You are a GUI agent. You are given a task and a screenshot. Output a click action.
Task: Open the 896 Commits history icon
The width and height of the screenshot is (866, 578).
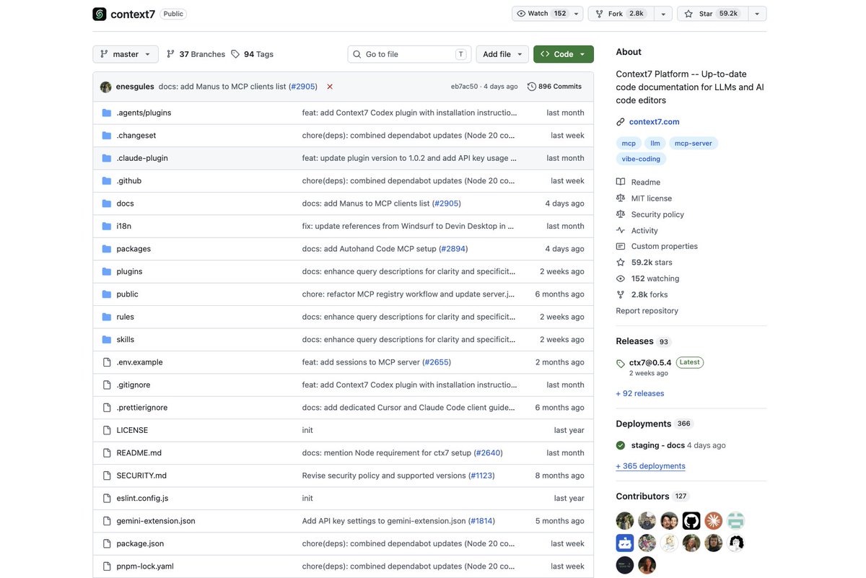coord(532,87)
